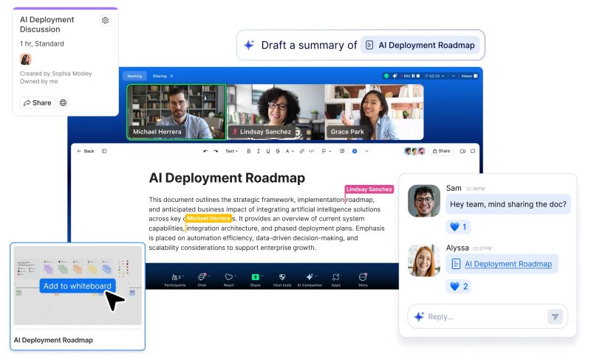Open the More menu
591x356 pixels.
[x=363, y=279]
